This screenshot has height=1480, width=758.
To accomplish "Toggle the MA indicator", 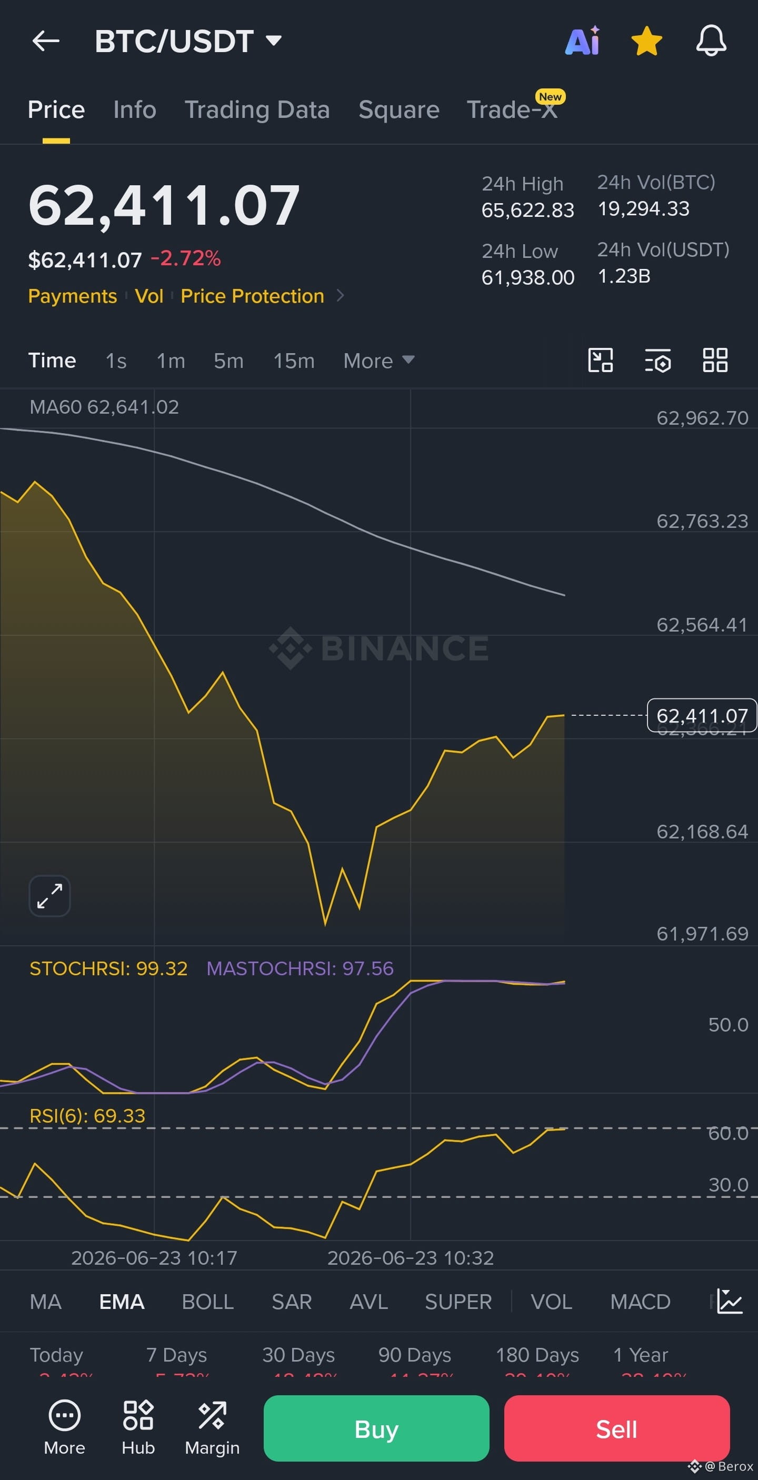I will [x=45, y=1302].
